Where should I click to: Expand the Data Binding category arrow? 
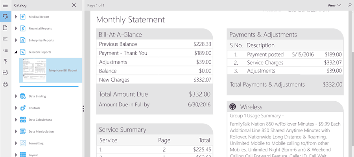[16, 96]
